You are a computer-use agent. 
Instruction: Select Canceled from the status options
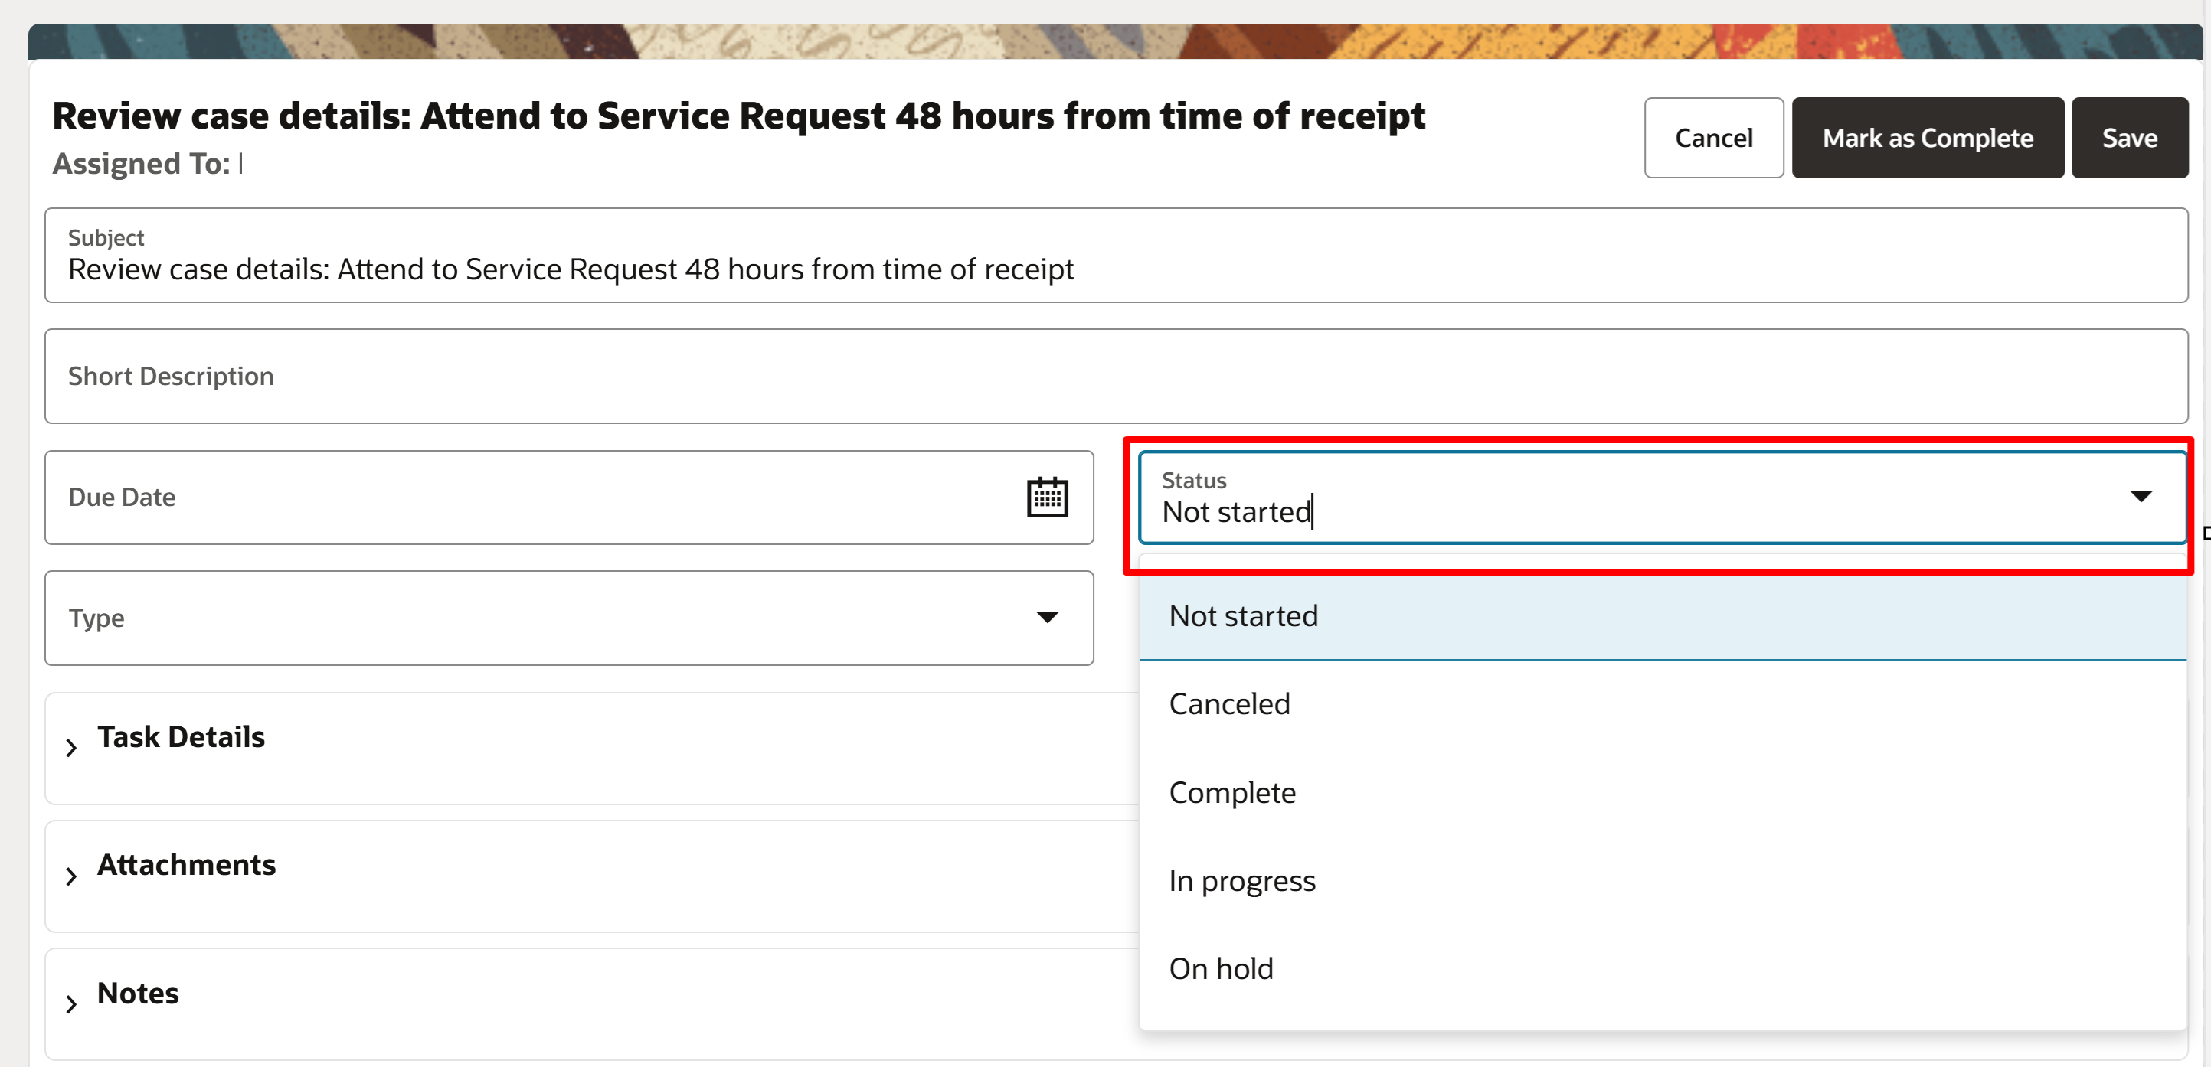(x=1229, y=703)
